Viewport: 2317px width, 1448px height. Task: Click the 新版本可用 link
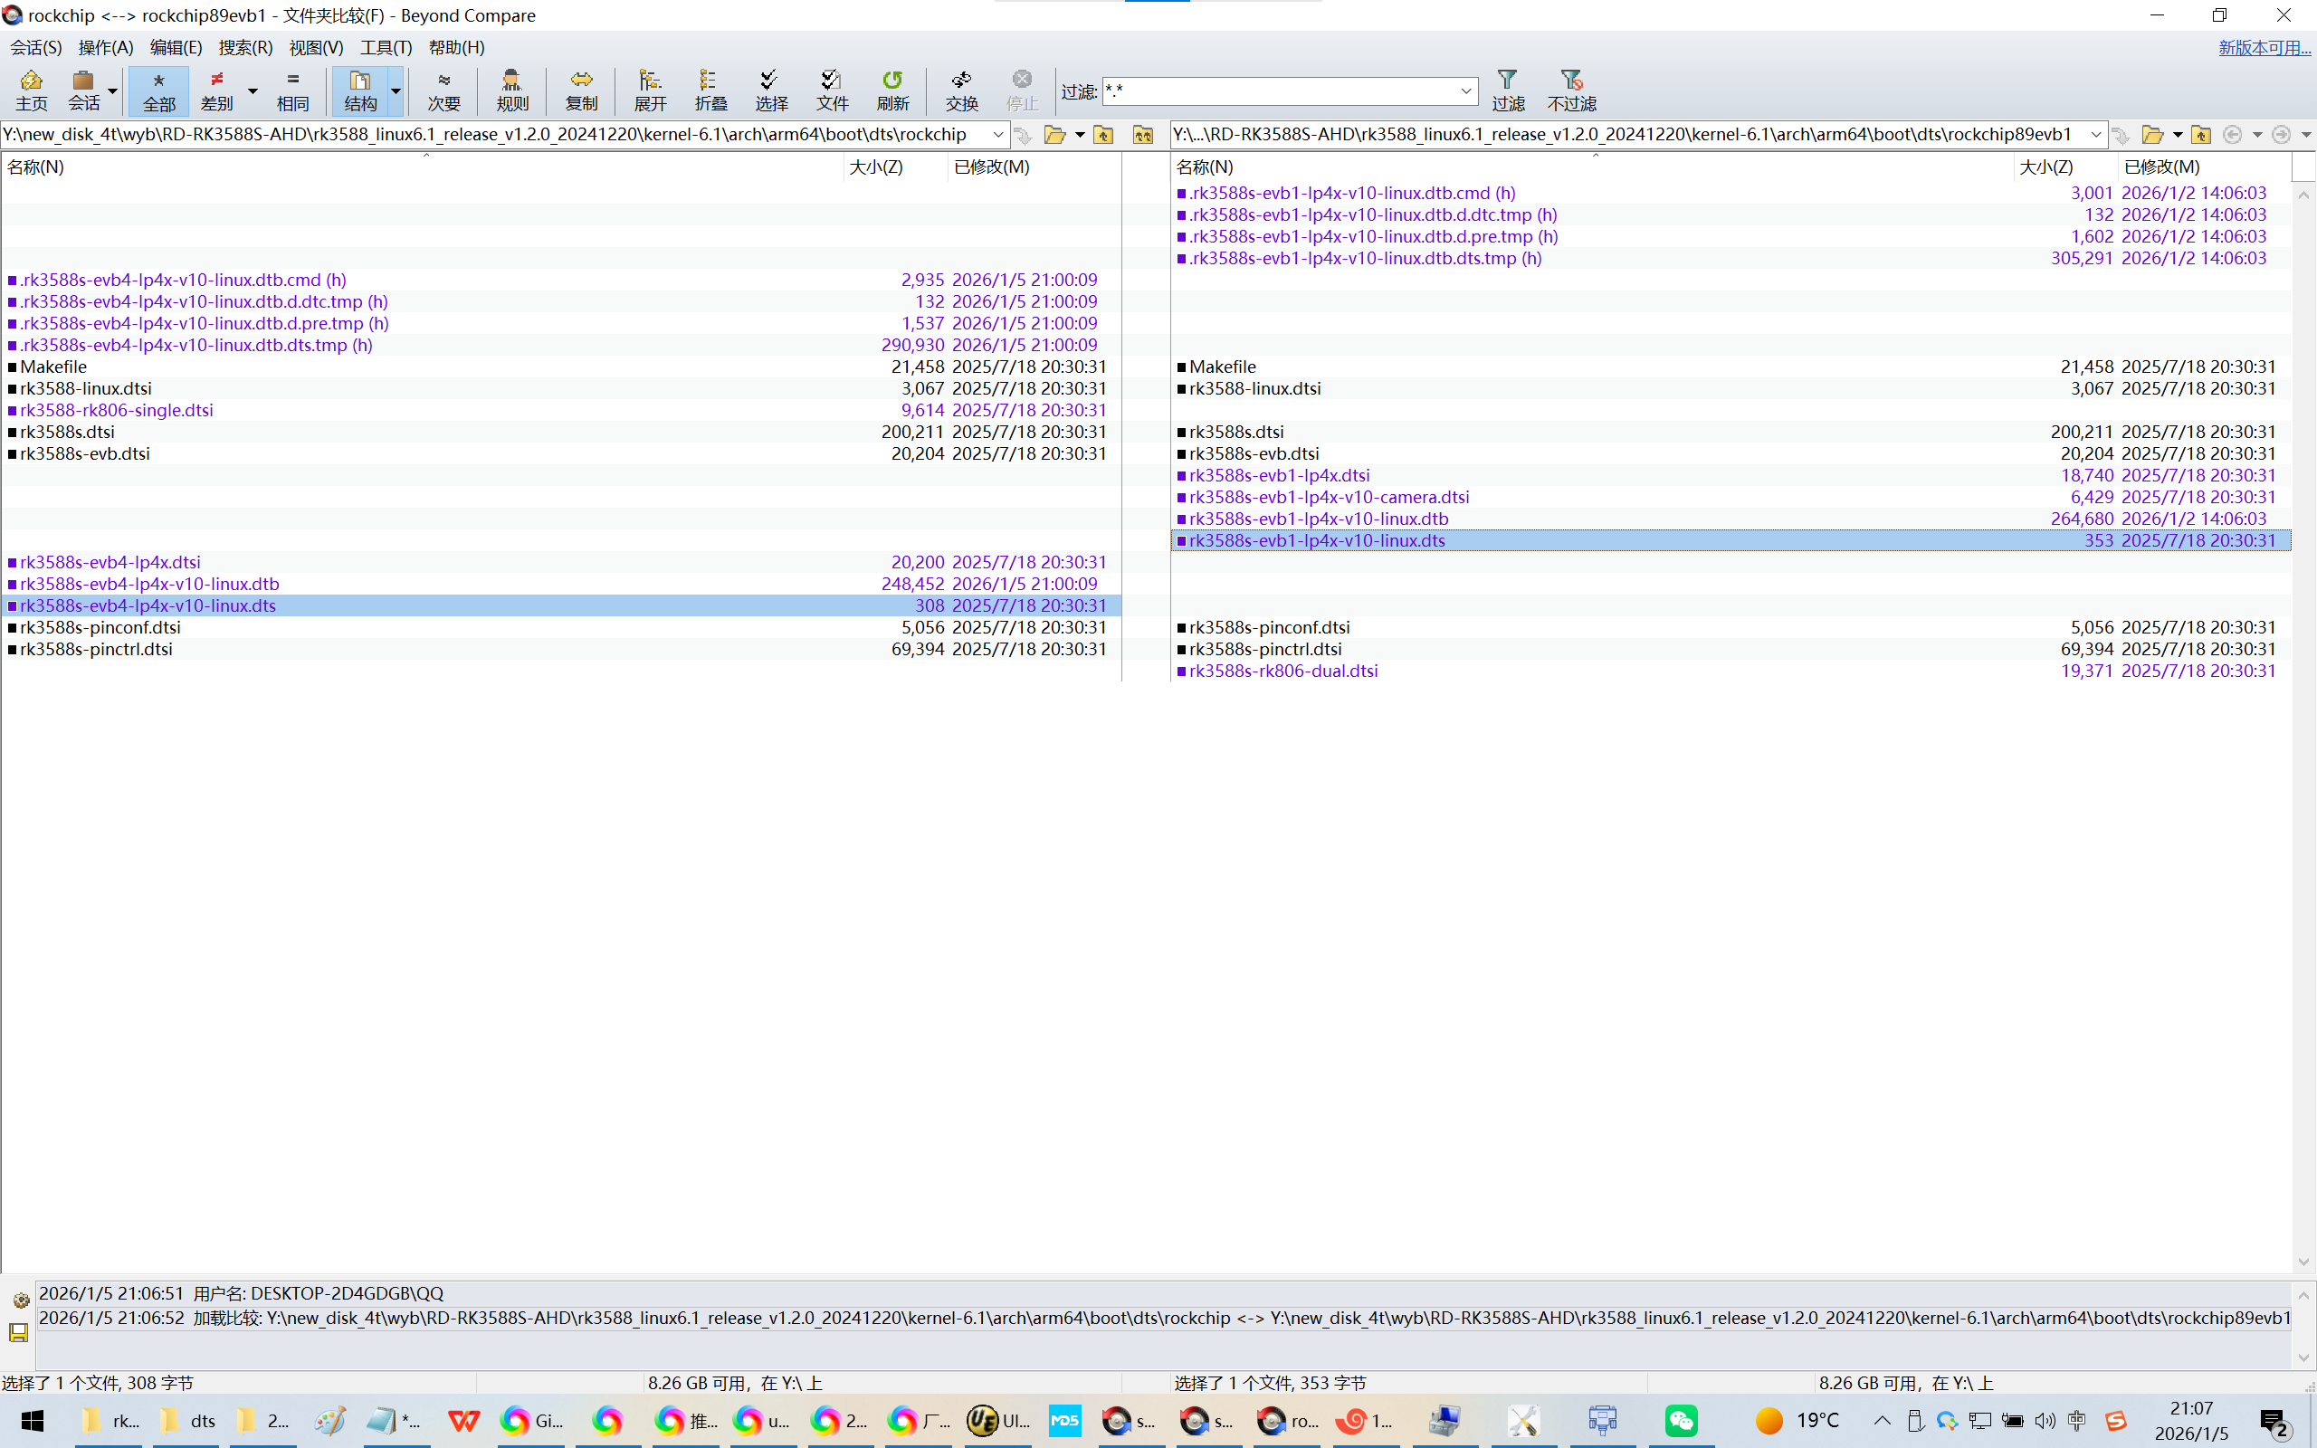pyautogui.click(x=2264, y=47)
